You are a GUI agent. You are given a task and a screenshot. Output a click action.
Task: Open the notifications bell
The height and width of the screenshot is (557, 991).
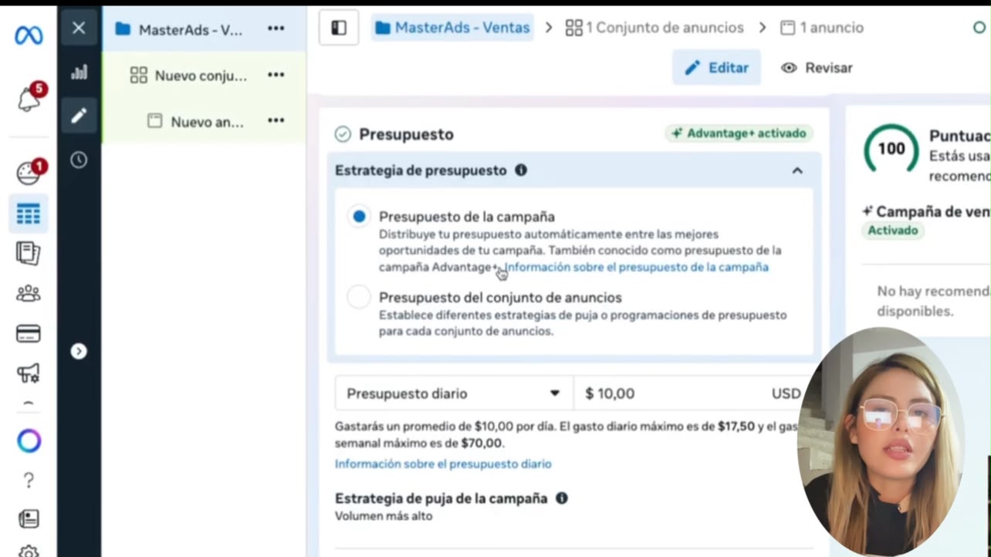(29, 99)
